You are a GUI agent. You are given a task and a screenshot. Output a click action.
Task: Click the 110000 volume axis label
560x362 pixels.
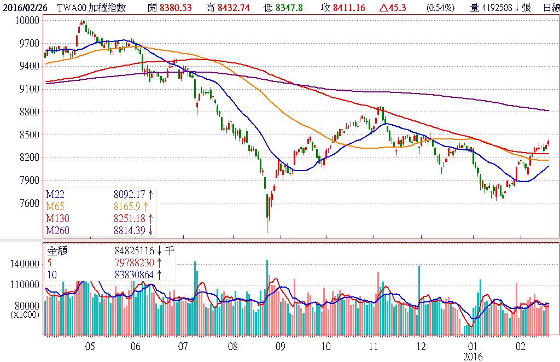pos(24,285)
